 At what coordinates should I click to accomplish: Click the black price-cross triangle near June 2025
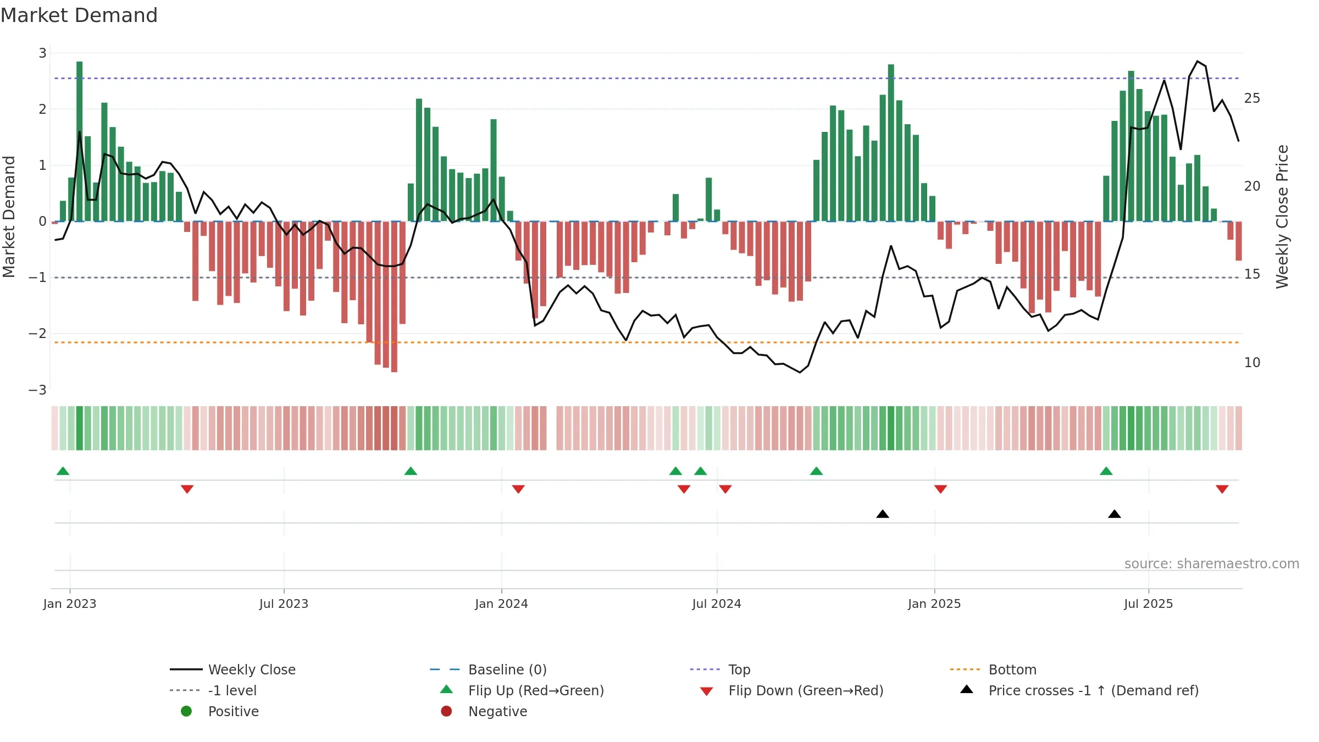click(x=1115, y=514)
